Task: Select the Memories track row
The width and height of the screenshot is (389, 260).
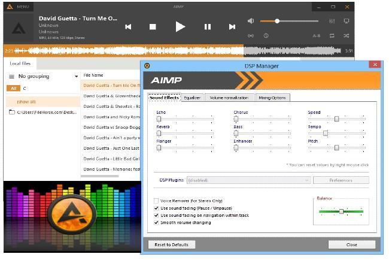Action: tap(111, 169)
